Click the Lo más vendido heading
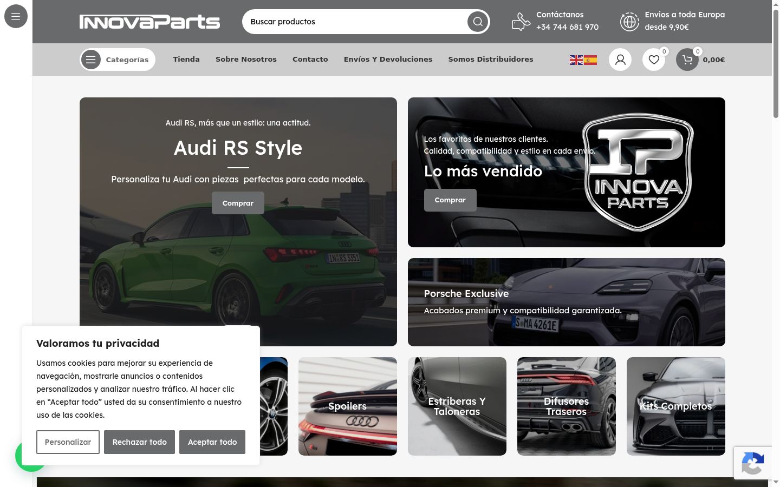780x487 pixels. [483, 171]
